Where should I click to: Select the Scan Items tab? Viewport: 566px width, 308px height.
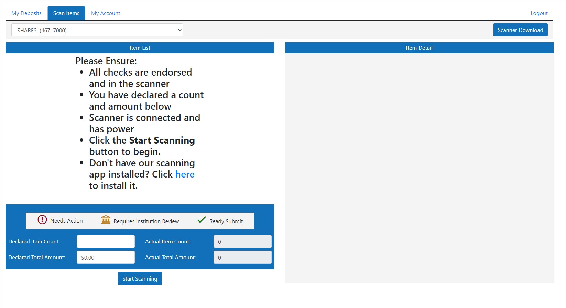66,13
